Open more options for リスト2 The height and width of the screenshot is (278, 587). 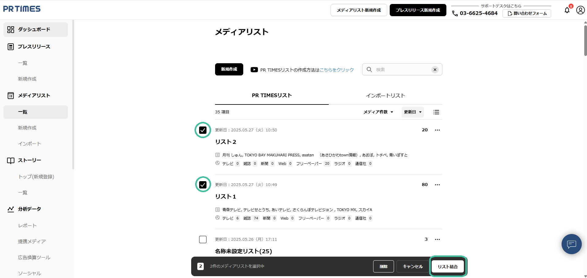(437, 130)
